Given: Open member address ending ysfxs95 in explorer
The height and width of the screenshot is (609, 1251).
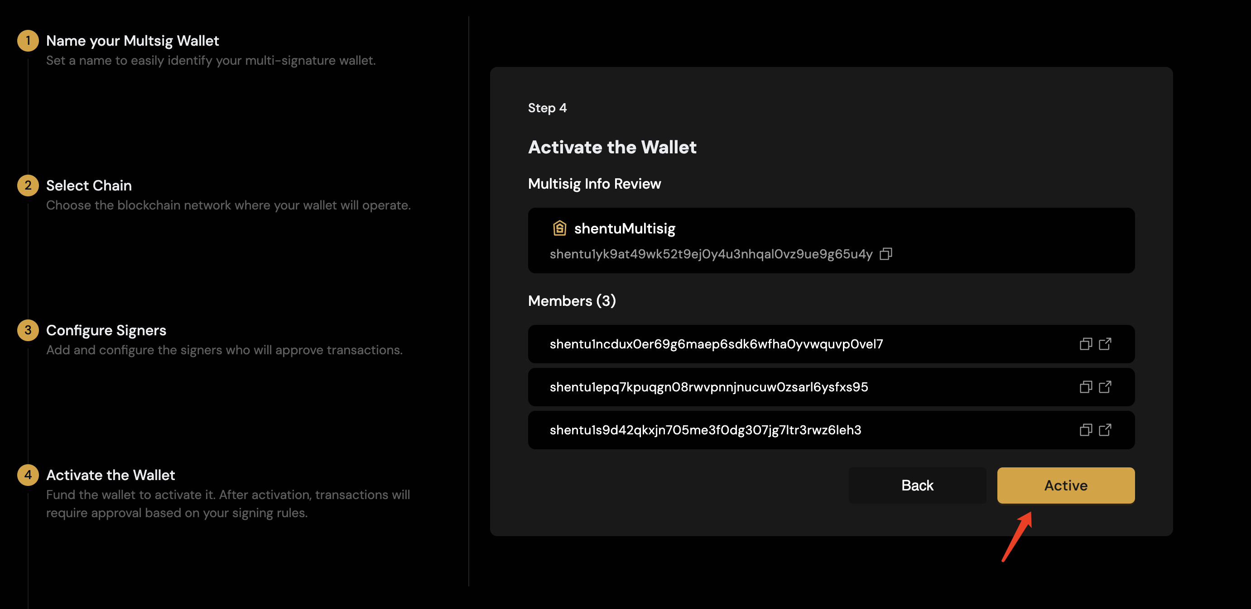Looking at the screenshot, I should click(x=1105, y=387).
